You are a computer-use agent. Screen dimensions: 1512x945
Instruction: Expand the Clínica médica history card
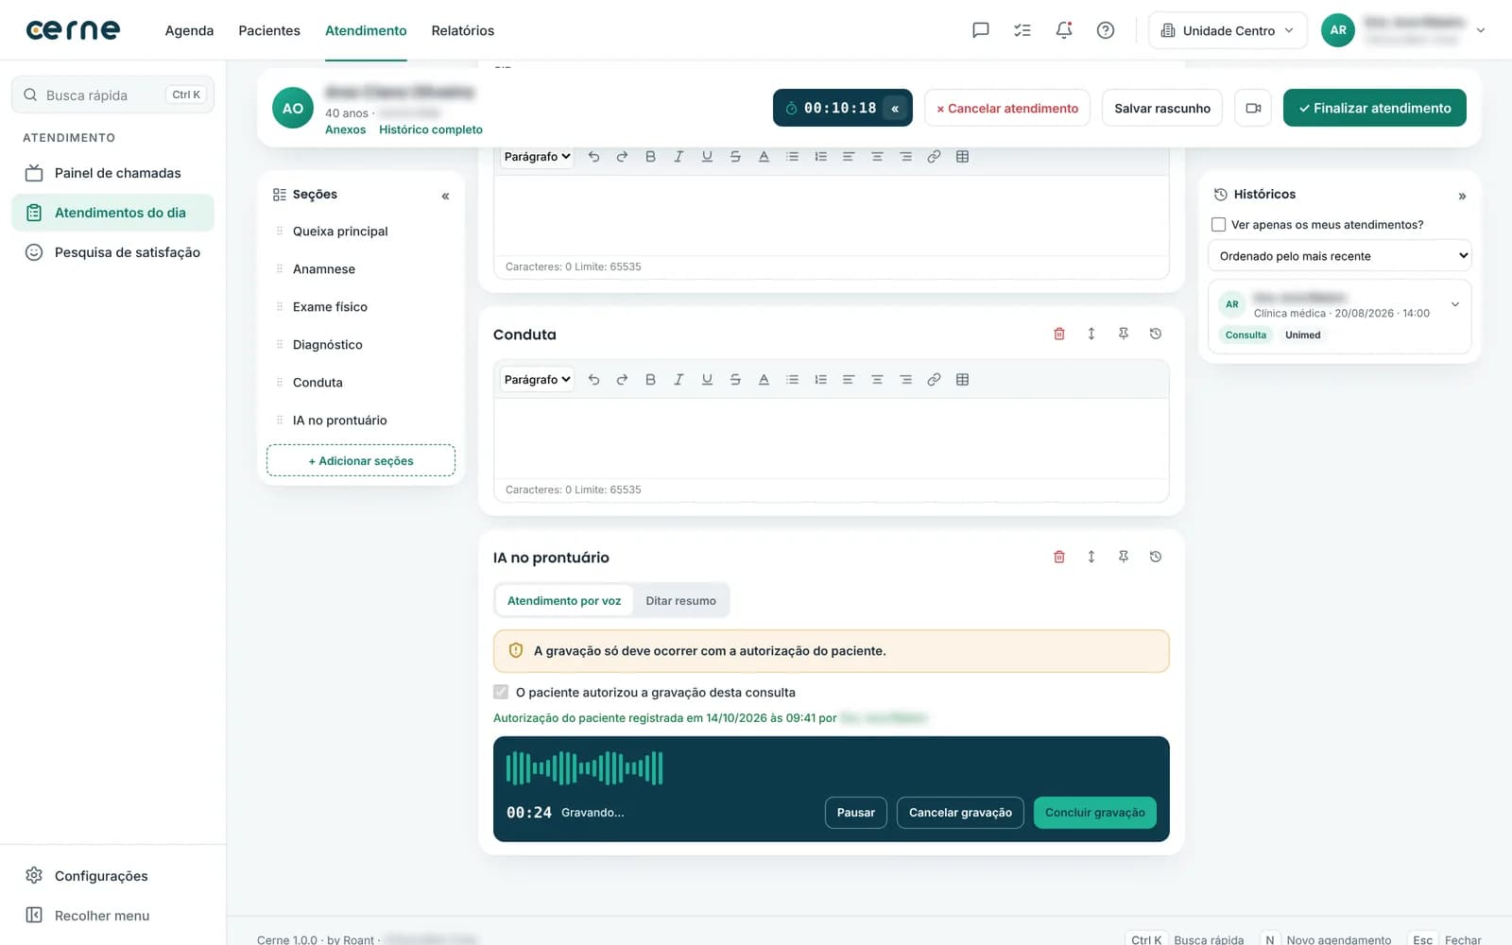click(1455, 304)
